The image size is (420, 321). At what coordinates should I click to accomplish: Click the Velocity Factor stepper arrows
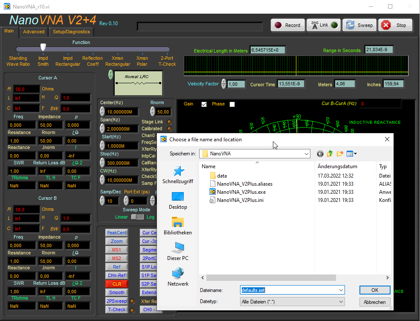coord(224,84)
